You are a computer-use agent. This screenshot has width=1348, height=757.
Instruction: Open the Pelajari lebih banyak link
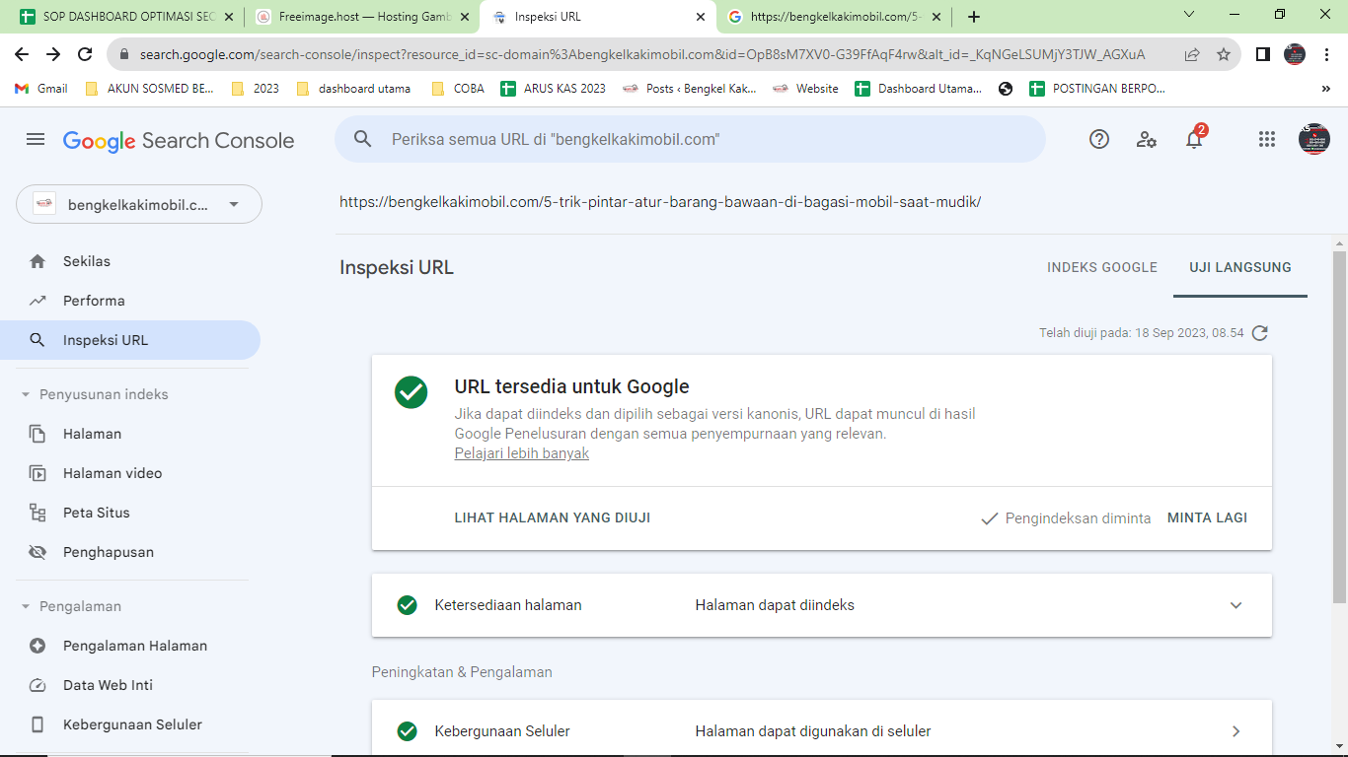(x=522, y=453)
